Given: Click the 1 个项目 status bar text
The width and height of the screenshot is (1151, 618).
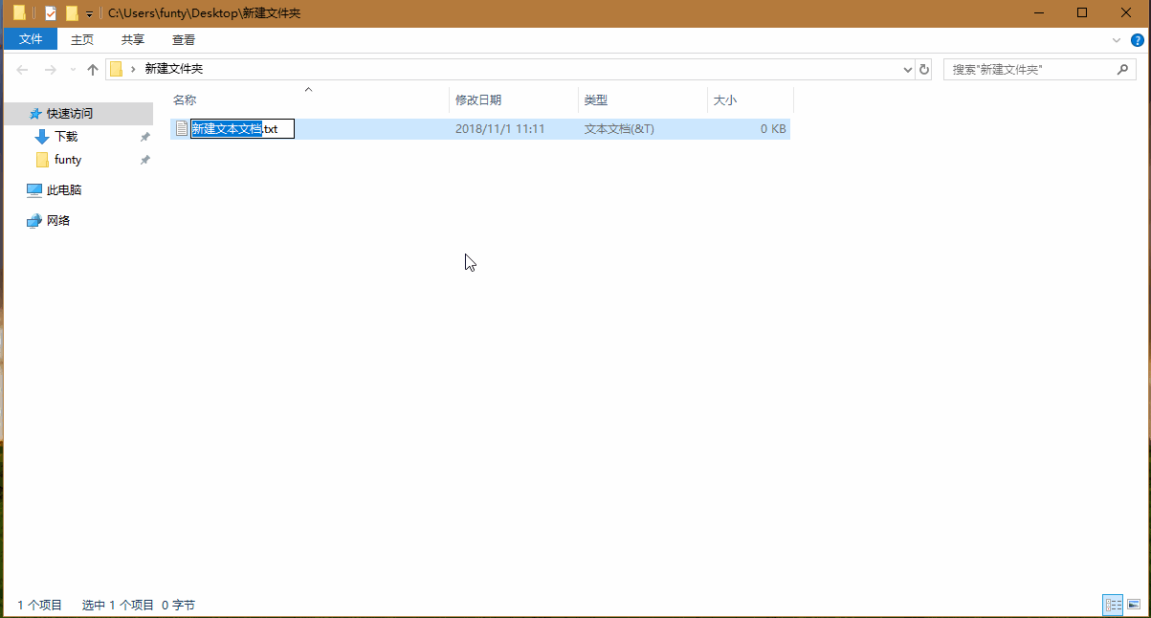Looking at the screenshot, I should click(x=39, y=606).
